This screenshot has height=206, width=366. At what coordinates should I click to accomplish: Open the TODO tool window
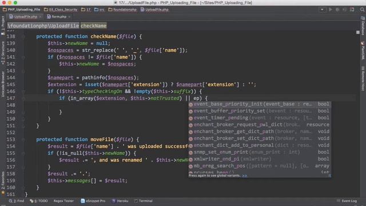(x=39, y=201)
